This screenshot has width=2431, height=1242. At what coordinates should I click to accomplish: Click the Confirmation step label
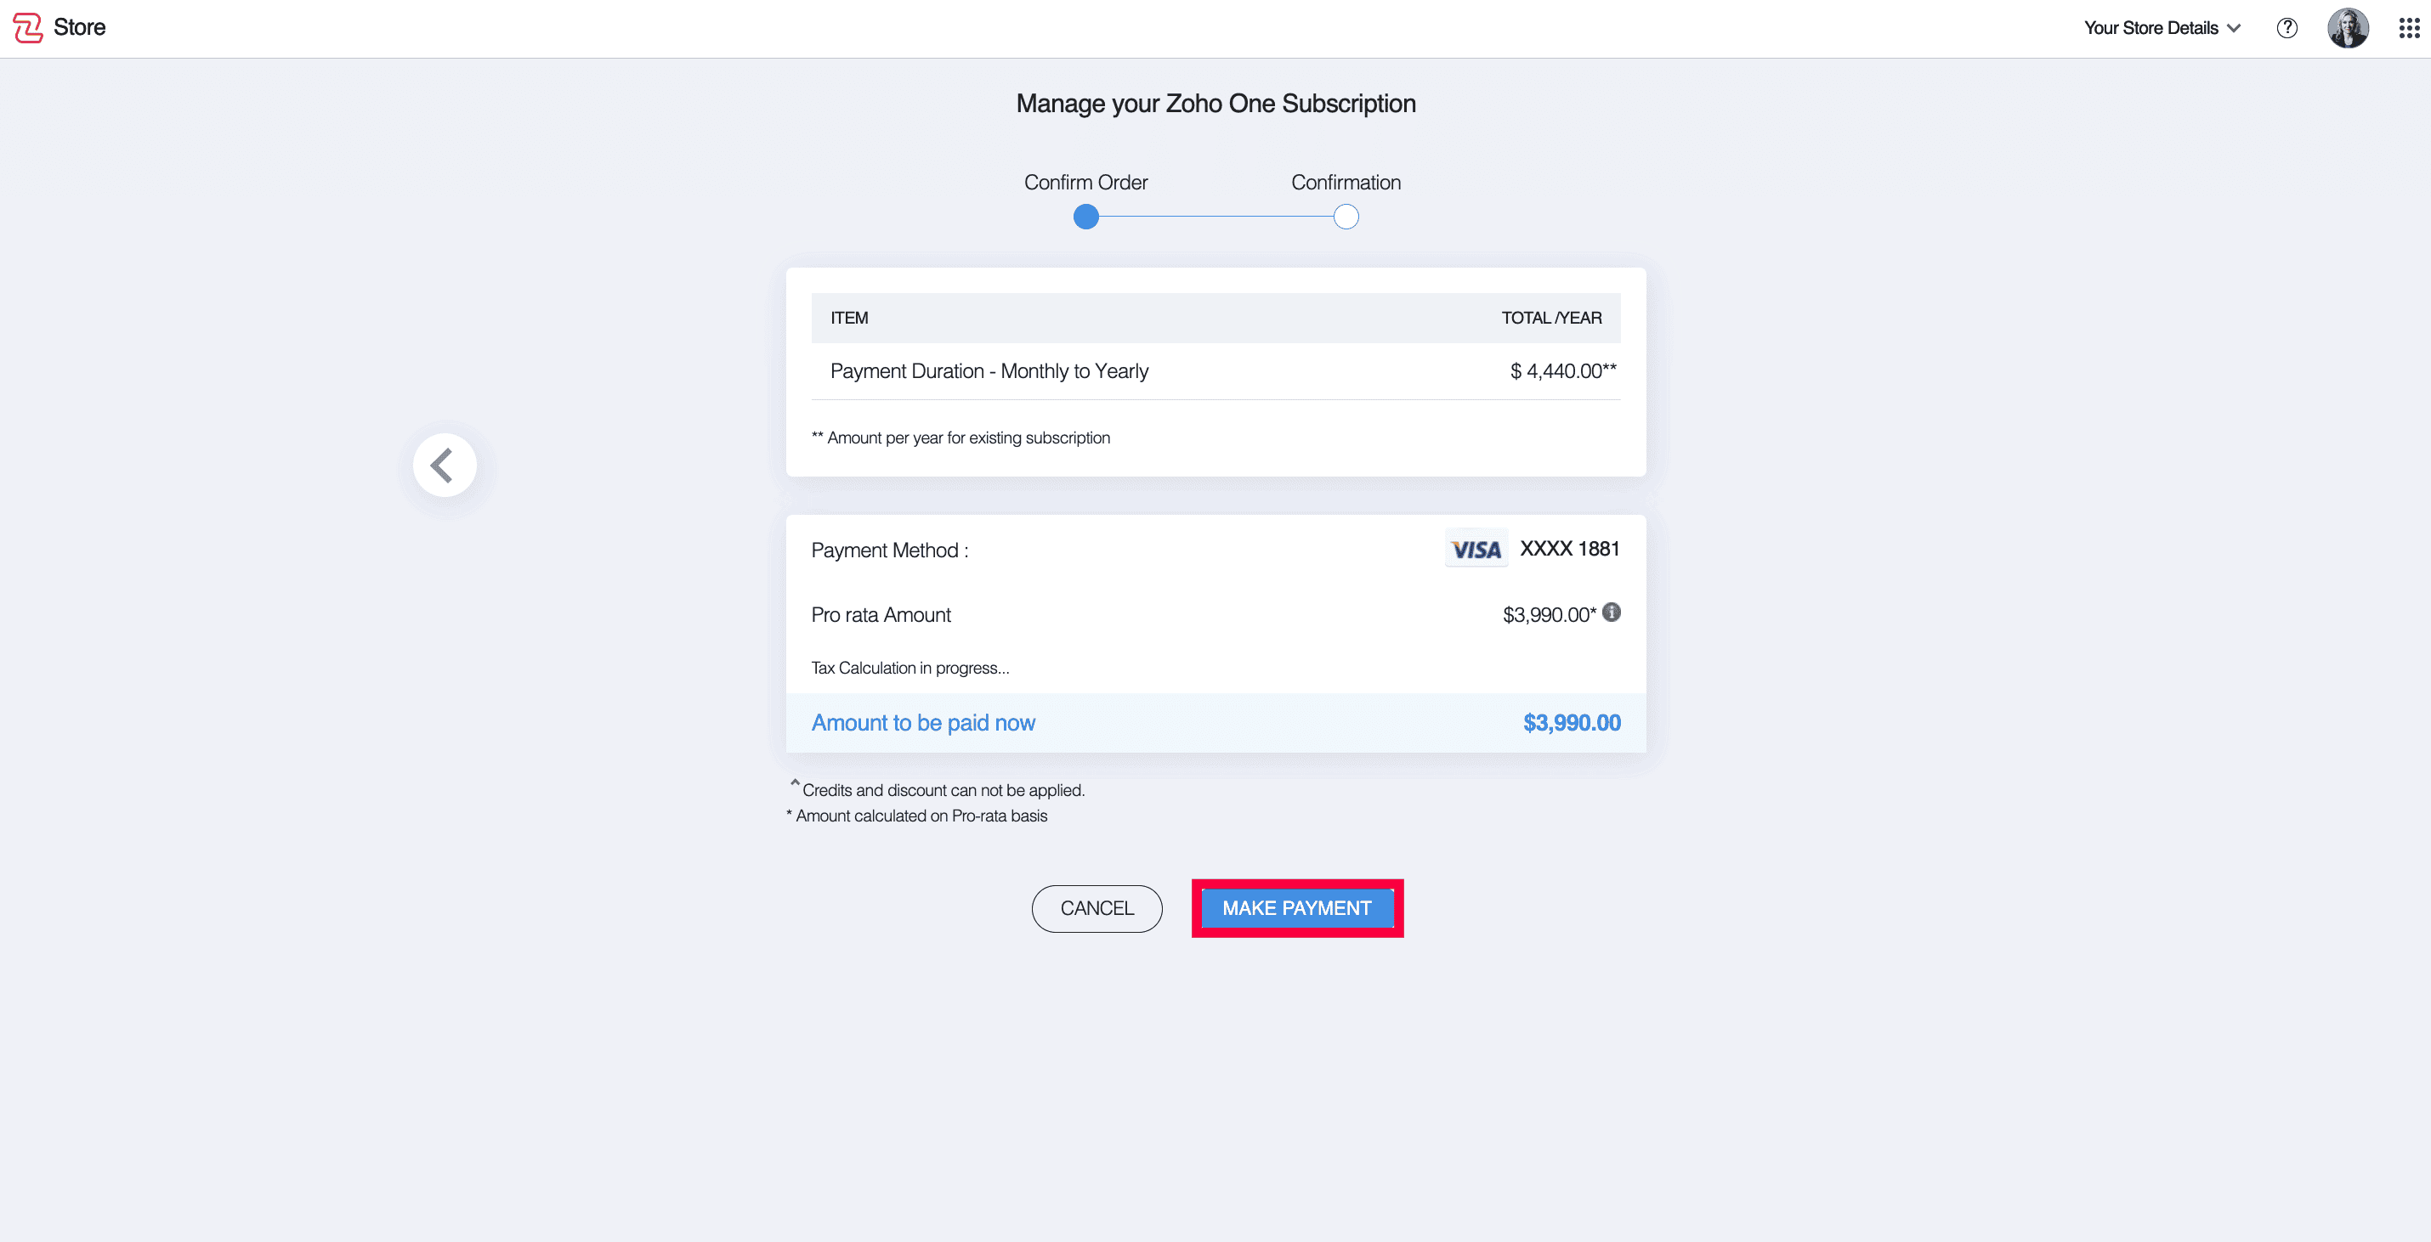[x=1345, y=183]
